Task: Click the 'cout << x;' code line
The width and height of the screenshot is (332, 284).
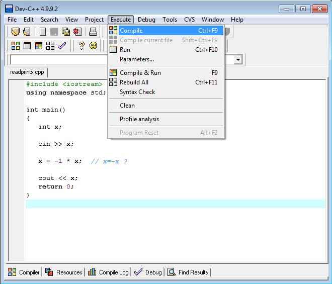Action: click(x=58, y=178)
